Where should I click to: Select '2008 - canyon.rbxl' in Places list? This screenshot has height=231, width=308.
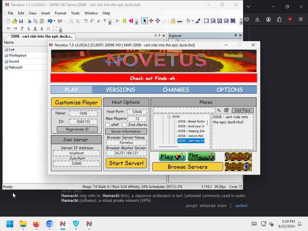click(190, 136)
